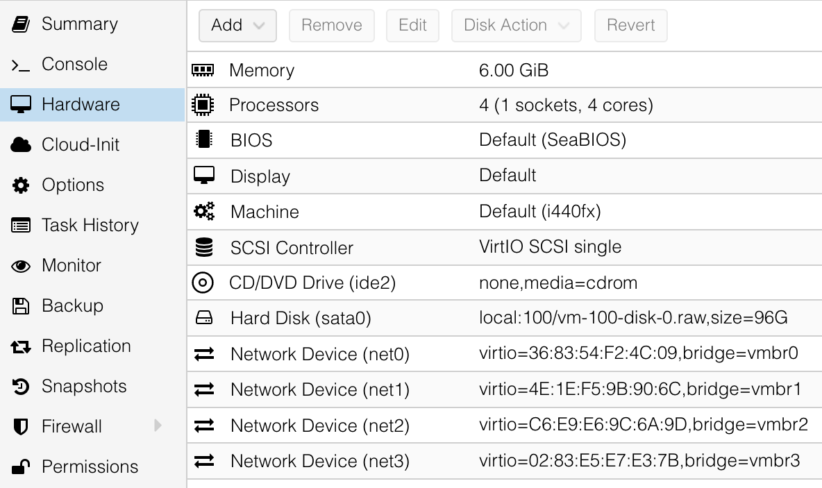This screenshot has height=488, width=822.
Task: Open the Add dropdown button
Action: click(x=237, y=25)
